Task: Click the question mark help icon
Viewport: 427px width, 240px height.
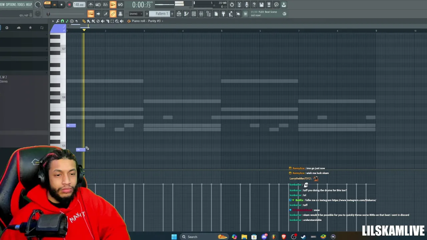Action: click(x=254, y=5)
